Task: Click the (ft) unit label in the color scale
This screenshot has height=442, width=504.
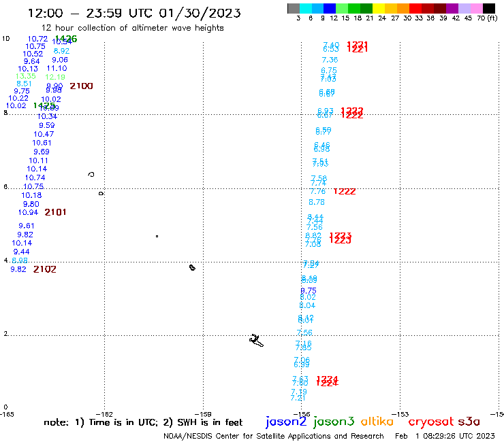Action: [x=492, y=18]
